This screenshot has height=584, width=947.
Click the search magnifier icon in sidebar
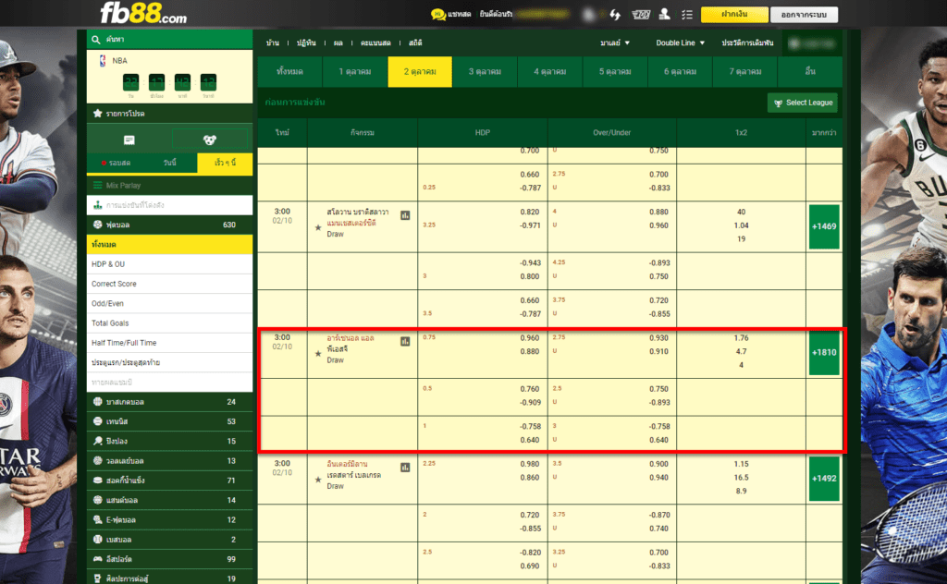coord(96,40)
